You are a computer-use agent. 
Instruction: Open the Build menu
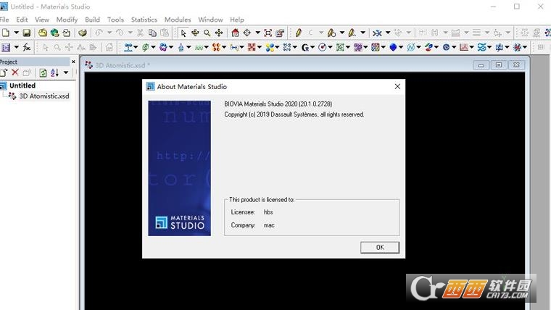click(x=92, y=20)
